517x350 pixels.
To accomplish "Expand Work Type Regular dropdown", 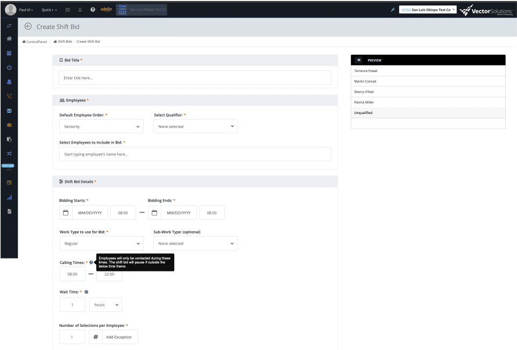I will (x=101, y=244).
